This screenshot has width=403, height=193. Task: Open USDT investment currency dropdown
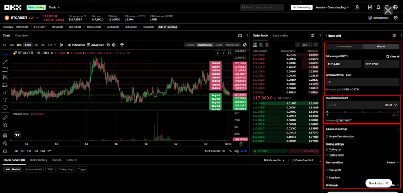coord(391,105)
